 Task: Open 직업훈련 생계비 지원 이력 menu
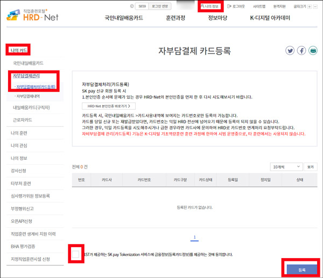33,234
